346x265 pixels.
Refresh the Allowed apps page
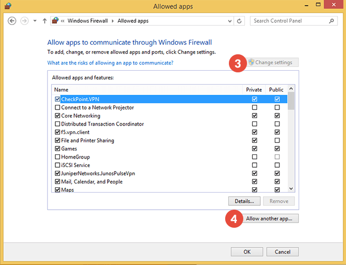(239, 21)
